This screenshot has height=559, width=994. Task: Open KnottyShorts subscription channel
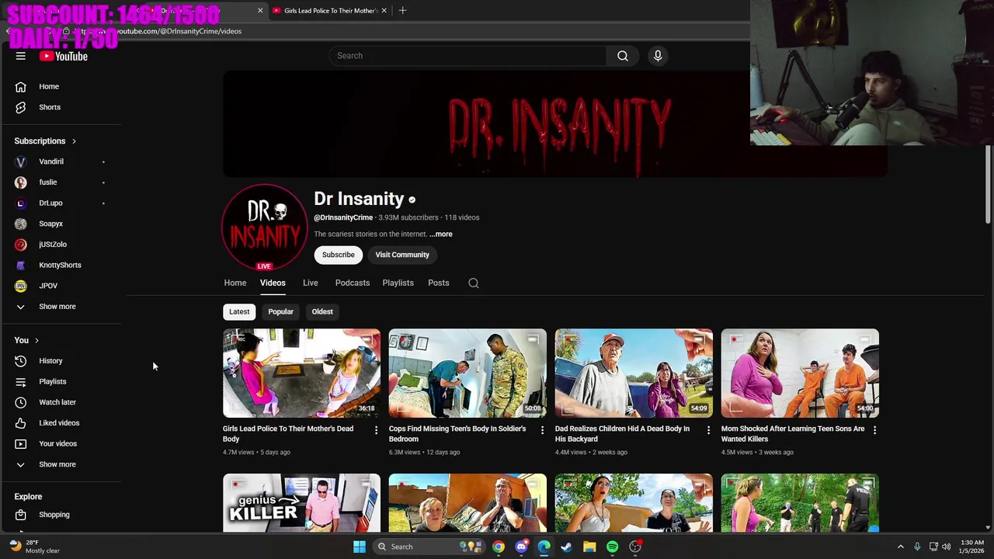tap(61, 265)
